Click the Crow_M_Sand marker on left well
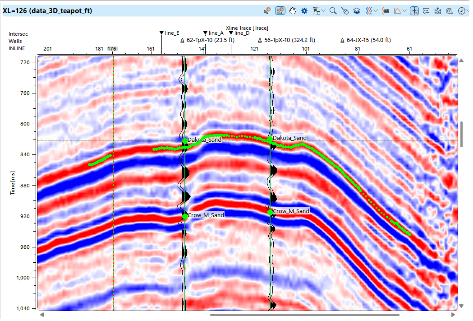Image resolution: width=473 pixels, height=321 pixels. coord(185,216)
